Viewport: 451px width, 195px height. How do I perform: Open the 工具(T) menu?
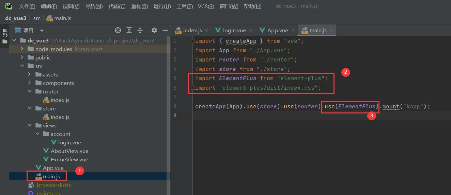tap(184, 6)
